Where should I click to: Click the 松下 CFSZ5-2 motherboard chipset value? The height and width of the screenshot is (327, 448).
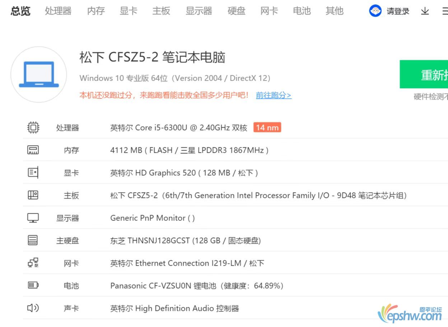[x=258, y=195]
